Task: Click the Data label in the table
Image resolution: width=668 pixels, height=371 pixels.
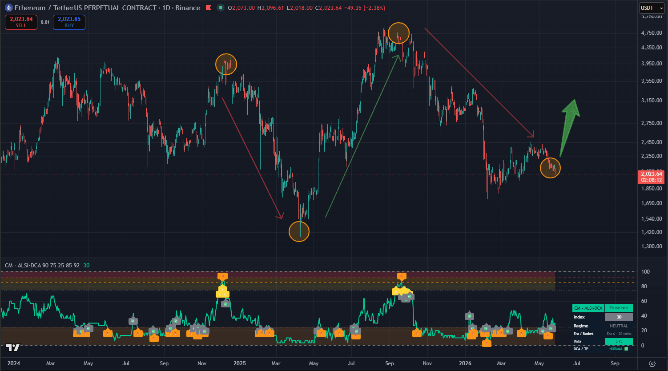Action: pos(577,341)
